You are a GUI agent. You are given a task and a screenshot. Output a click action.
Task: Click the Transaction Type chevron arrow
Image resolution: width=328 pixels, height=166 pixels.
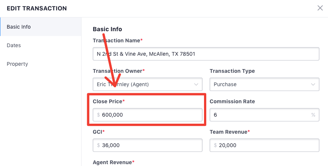tap(313, 84)
